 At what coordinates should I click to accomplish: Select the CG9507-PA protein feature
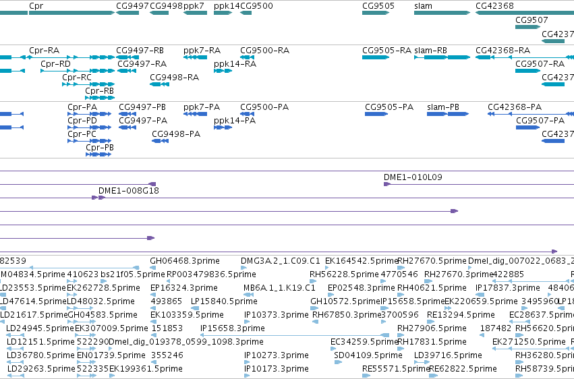(528, 127)
